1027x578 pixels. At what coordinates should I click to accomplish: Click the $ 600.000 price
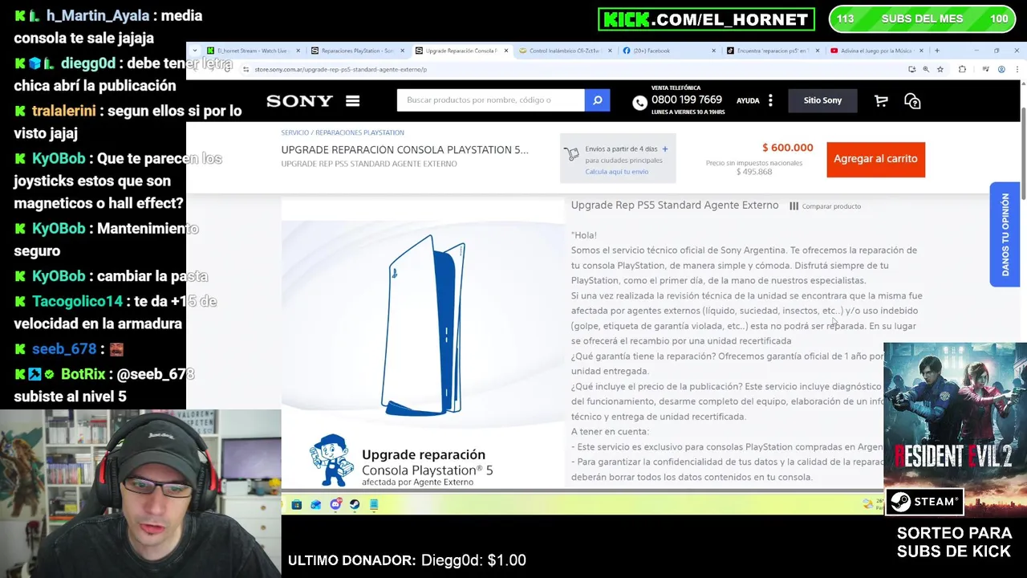[787, 148]
